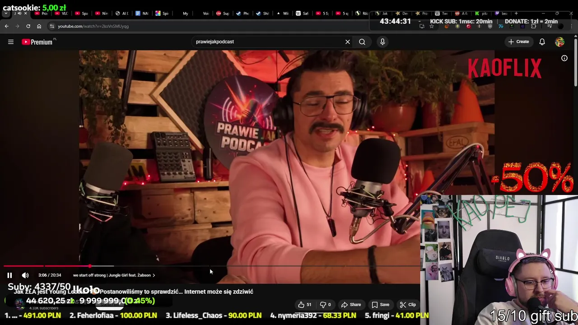Image resolution: width=578 pixels, height=325 pixels.
Task: Switch to the Wikipedia Saf tab
Action: [302, 13]
